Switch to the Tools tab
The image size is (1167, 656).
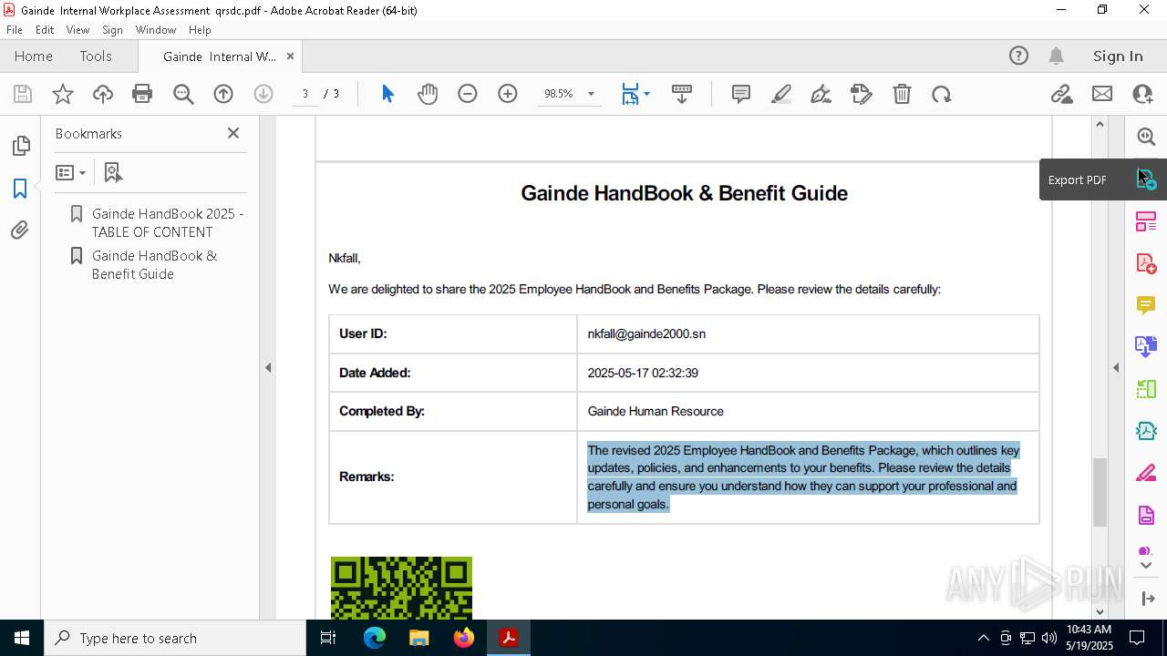coord(96,56)
